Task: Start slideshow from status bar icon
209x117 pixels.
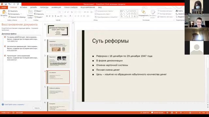Action: click(x=181, y=113)
